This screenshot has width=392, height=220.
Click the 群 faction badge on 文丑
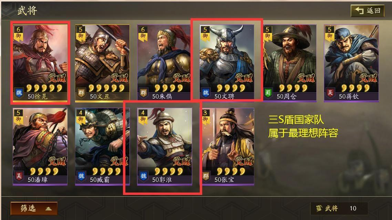(x=82, y=93)
